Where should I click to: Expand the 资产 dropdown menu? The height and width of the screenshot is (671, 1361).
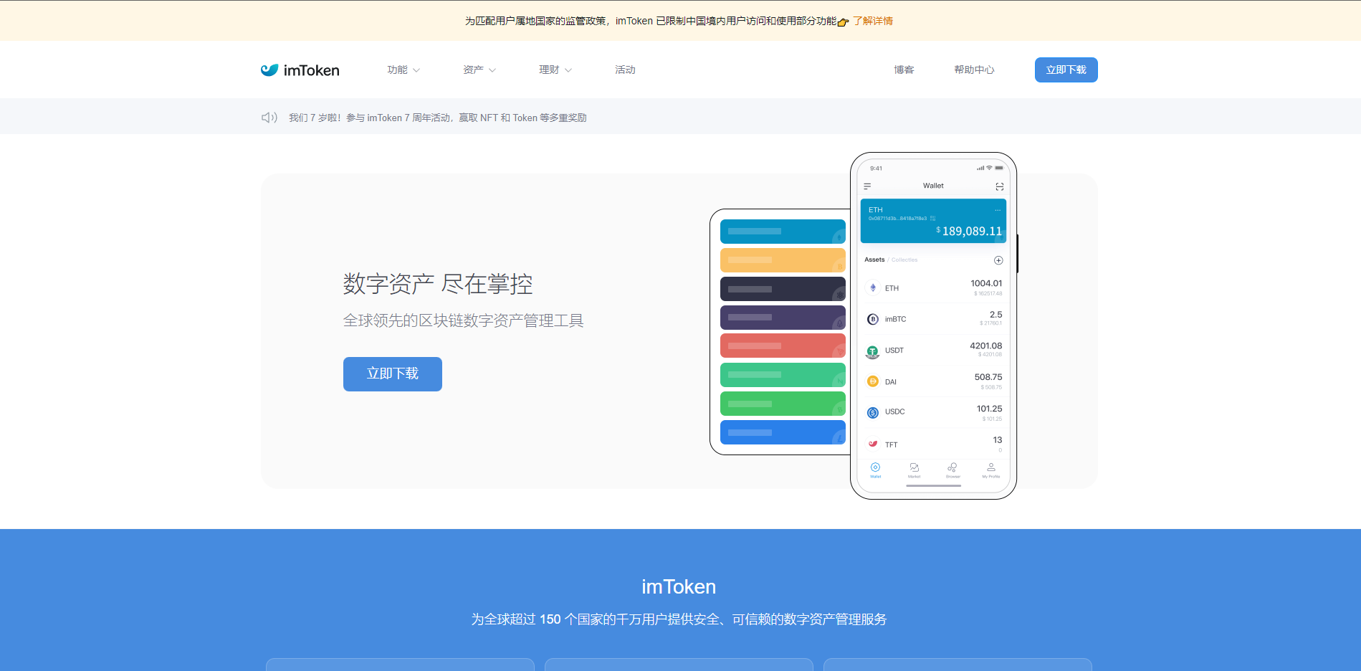click(479, 70)
